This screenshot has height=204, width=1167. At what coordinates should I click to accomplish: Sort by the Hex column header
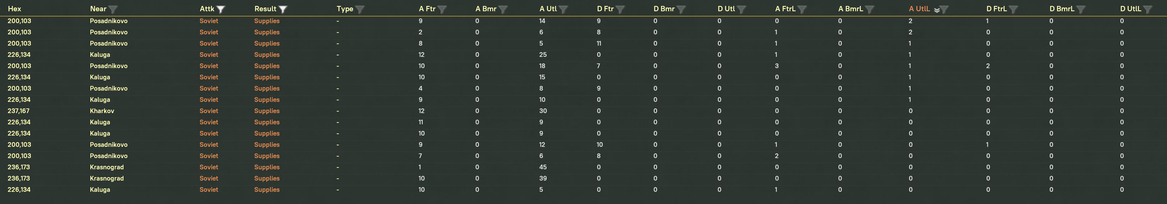coord(14,9)
